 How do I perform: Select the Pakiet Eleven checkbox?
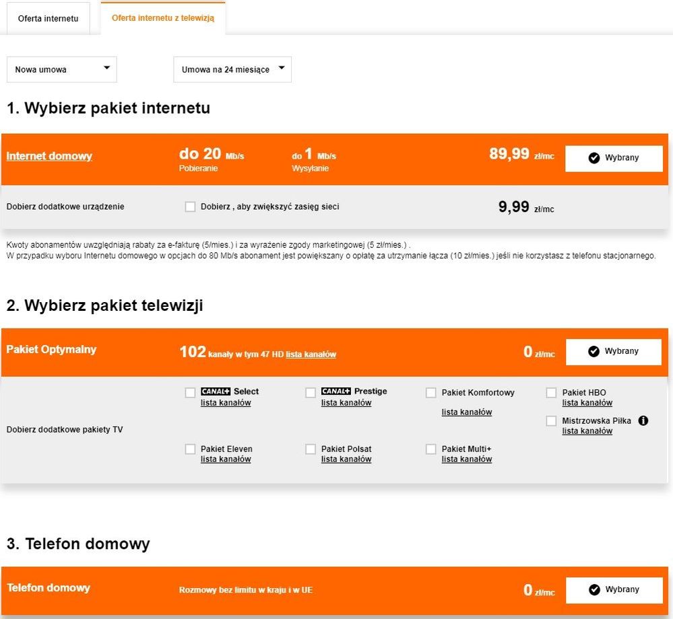tap(190, 449)
